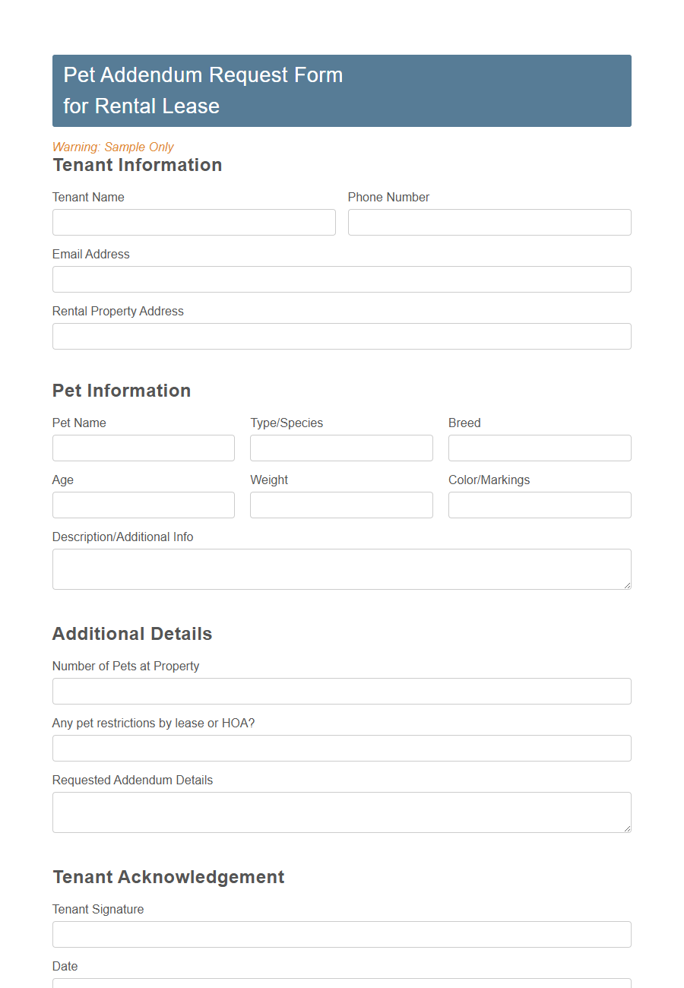The width and height of the screenshot is (684, 988).
Task: Click the Age input field
Action: [143, 505]
